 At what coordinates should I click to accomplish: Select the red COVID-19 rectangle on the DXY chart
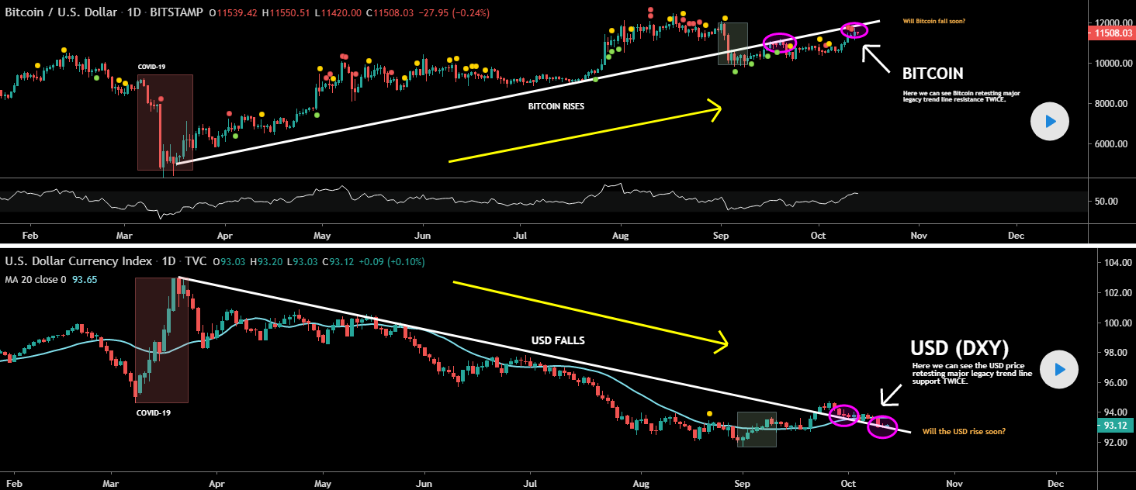(161, 340)
